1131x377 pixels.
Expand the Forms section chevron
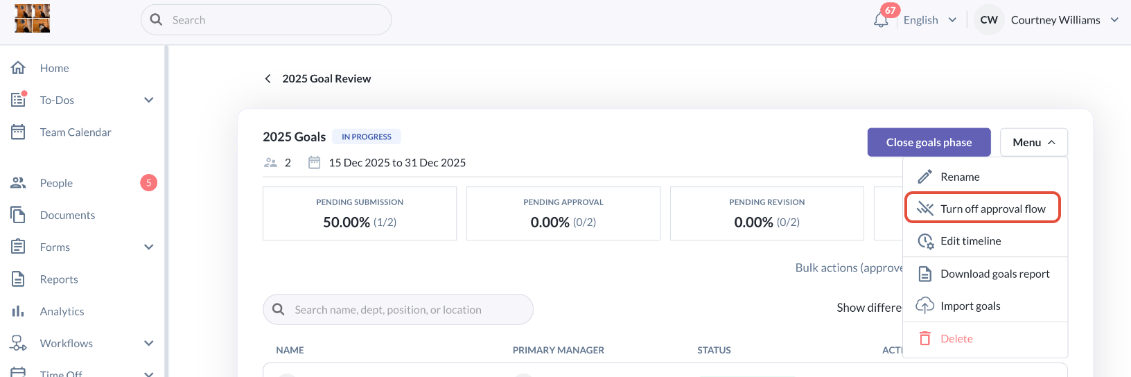(148, 247)
